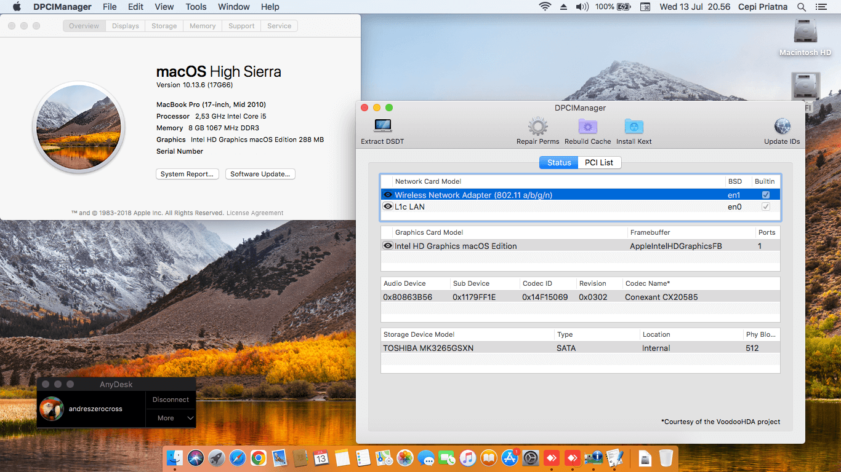The image size is (841, 472).
Task: Open the Storage tab in About This Mac
Action: [x=164, y=26]
